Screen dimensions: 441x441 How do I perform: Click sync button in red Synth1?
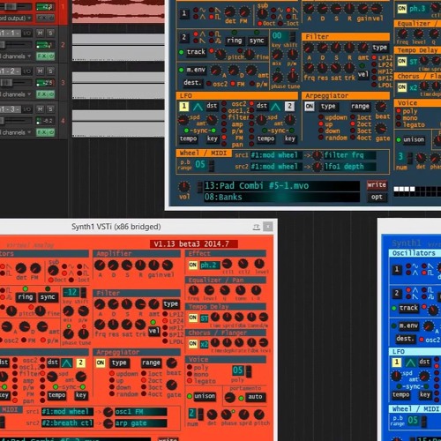click(48, 297)
